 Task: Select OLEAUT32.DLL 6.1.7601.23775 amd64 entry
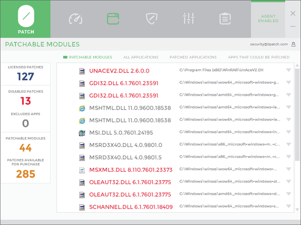(130, 195)
